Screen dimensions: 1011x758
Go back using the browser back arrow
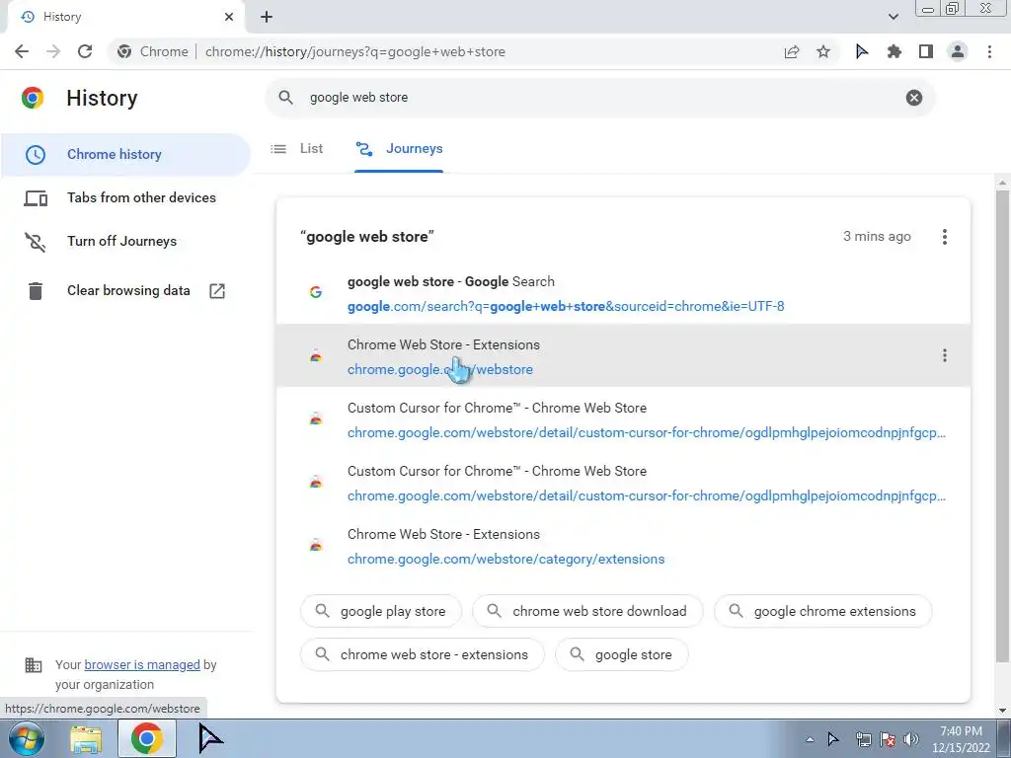click(x=22, y=51)
